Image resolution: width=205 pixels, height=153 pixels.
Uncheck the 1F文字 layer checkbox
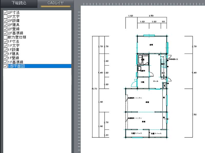[x=5, y=45]
